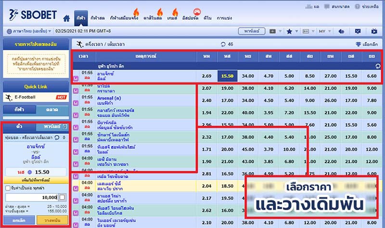Switch to the พาร์เลย์ bet slip tab

coord(52,127)
